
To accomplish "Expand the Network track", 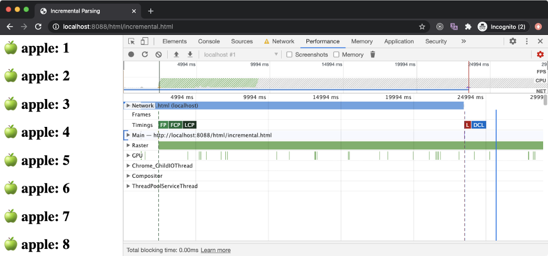I will pos(128,106).
